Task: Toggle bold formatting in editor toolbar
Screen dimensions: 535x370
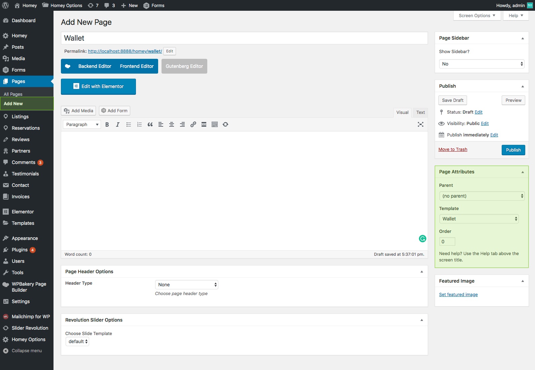Action: coord(107,124)
